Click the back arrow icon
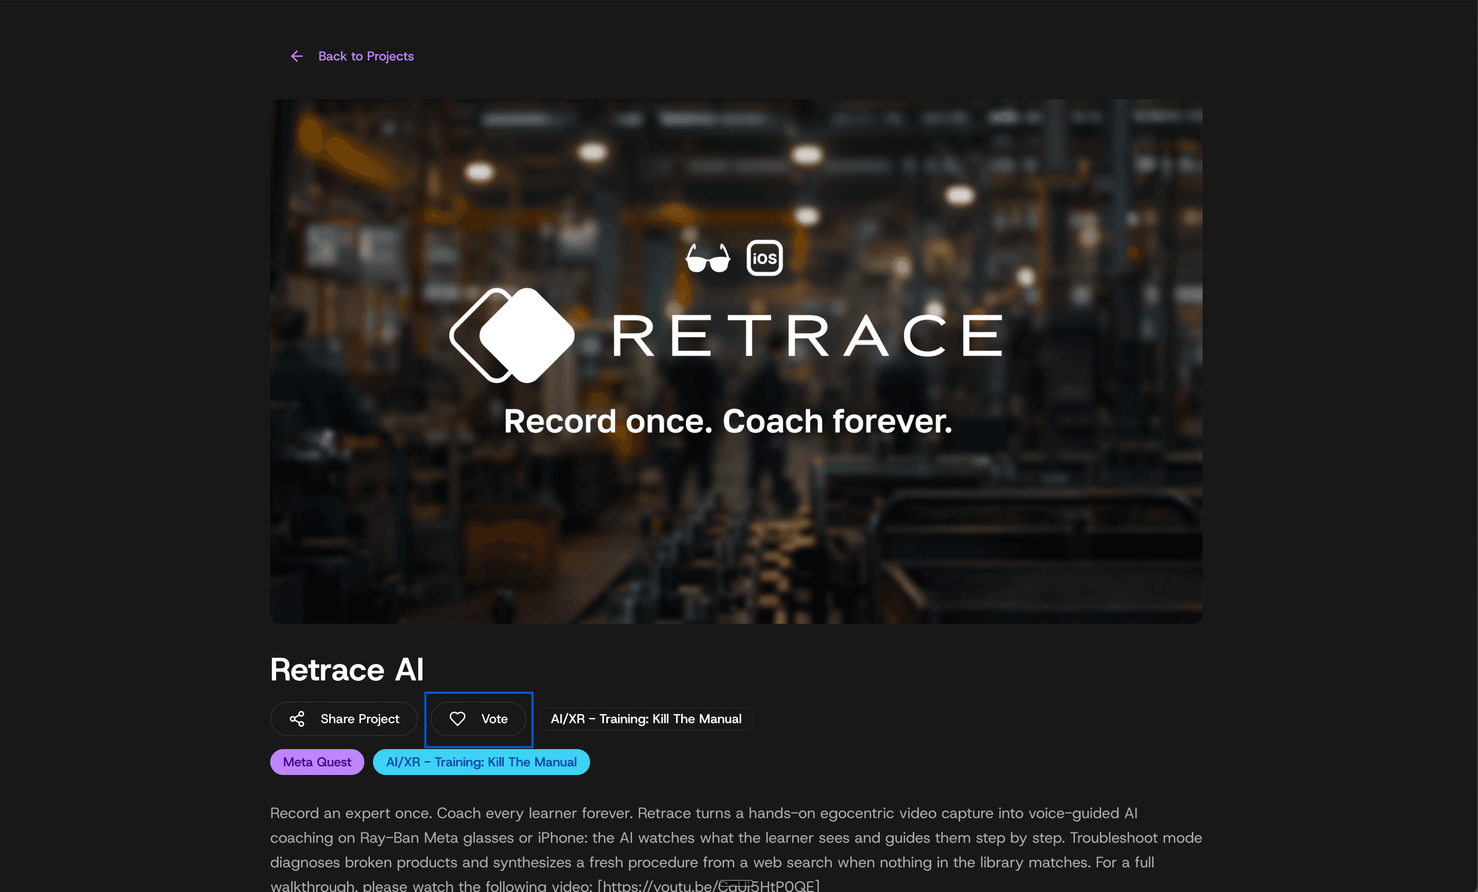The image size is (1478, 892). click(x=296, y=57)
